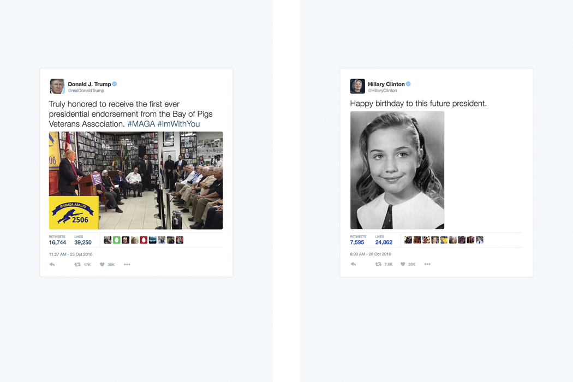Like the Clinton tweet with 25K heart
Image resolution: width=573 pixels, height=382 pixels.
(x=403, y=264)
